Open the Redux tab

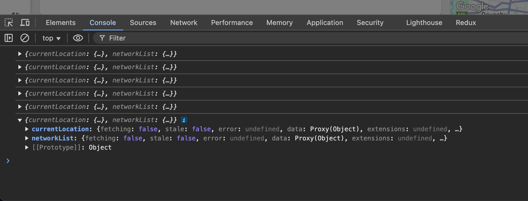(x=466, y=23)
